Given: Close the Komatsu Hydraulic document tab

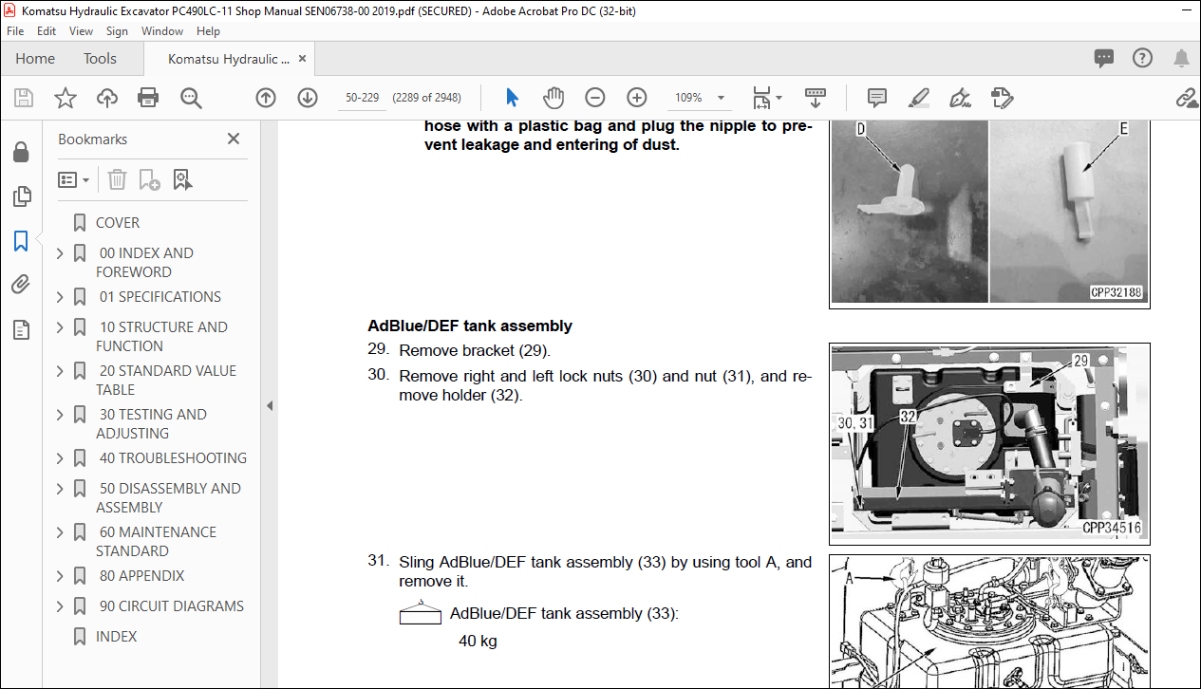Looking at the screenshot, I should pos(303,59).
